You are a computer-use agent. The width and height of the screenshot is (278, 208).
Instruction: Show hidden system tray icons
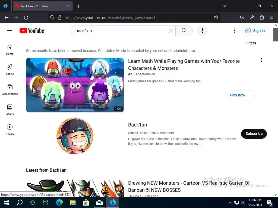230,203
